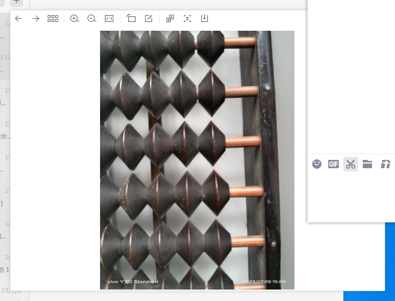Go to the next image arrow
Image resolution: width=395 pixels, height=301 pixels.
[x=36, y=18]
